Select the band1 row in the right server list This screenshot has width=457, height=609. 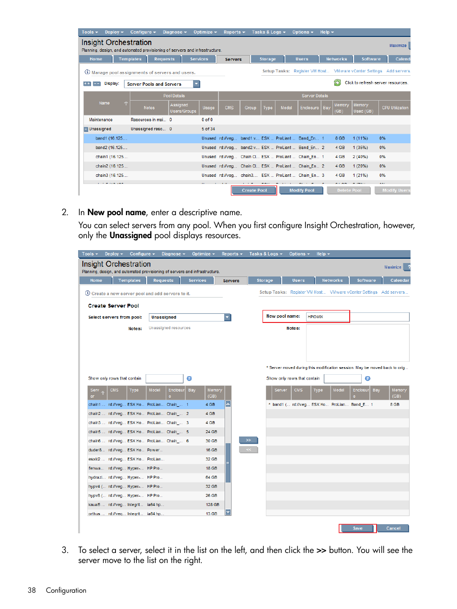[x=337, y=404]
